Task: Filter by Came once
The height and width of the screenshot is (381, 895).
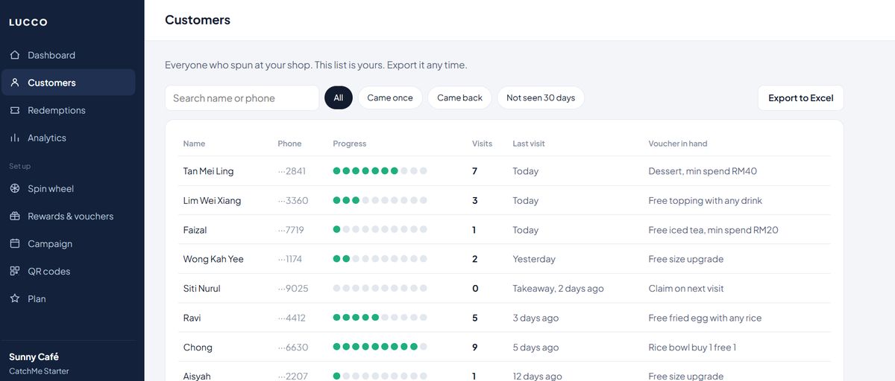Action: 390,97
